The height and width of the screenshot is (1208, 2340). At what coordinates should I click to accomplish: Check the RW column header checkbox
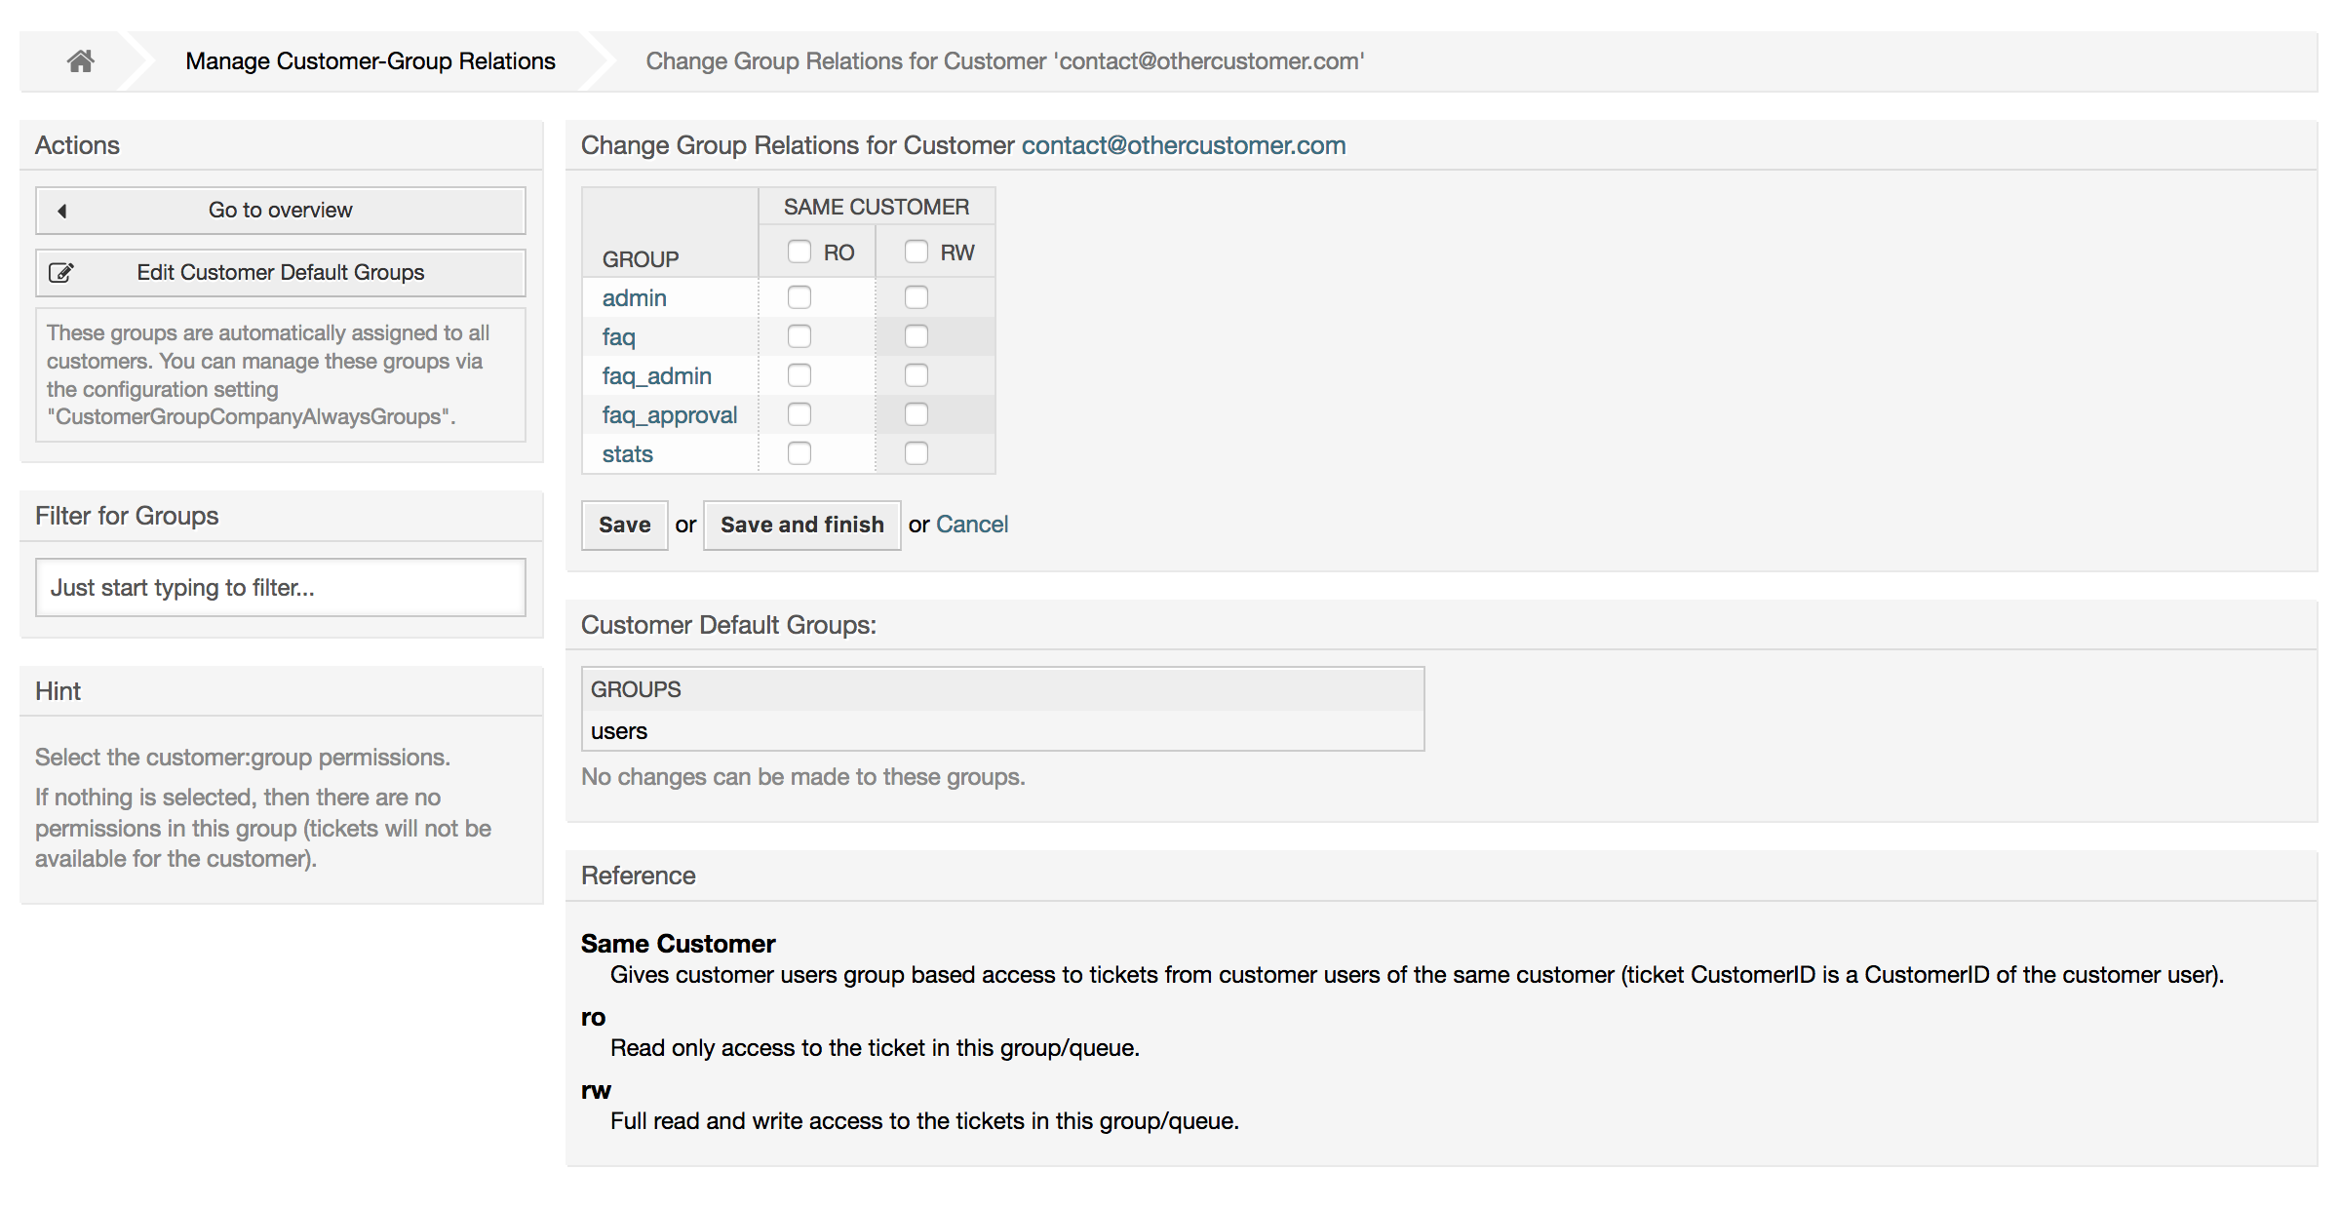(916, 251)
